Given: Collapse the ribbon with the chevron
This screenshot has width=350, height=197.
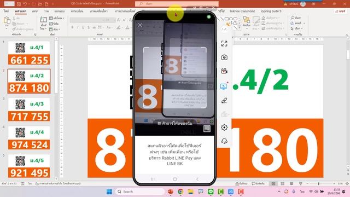Looking at the screenshot, I should (347, 35).
